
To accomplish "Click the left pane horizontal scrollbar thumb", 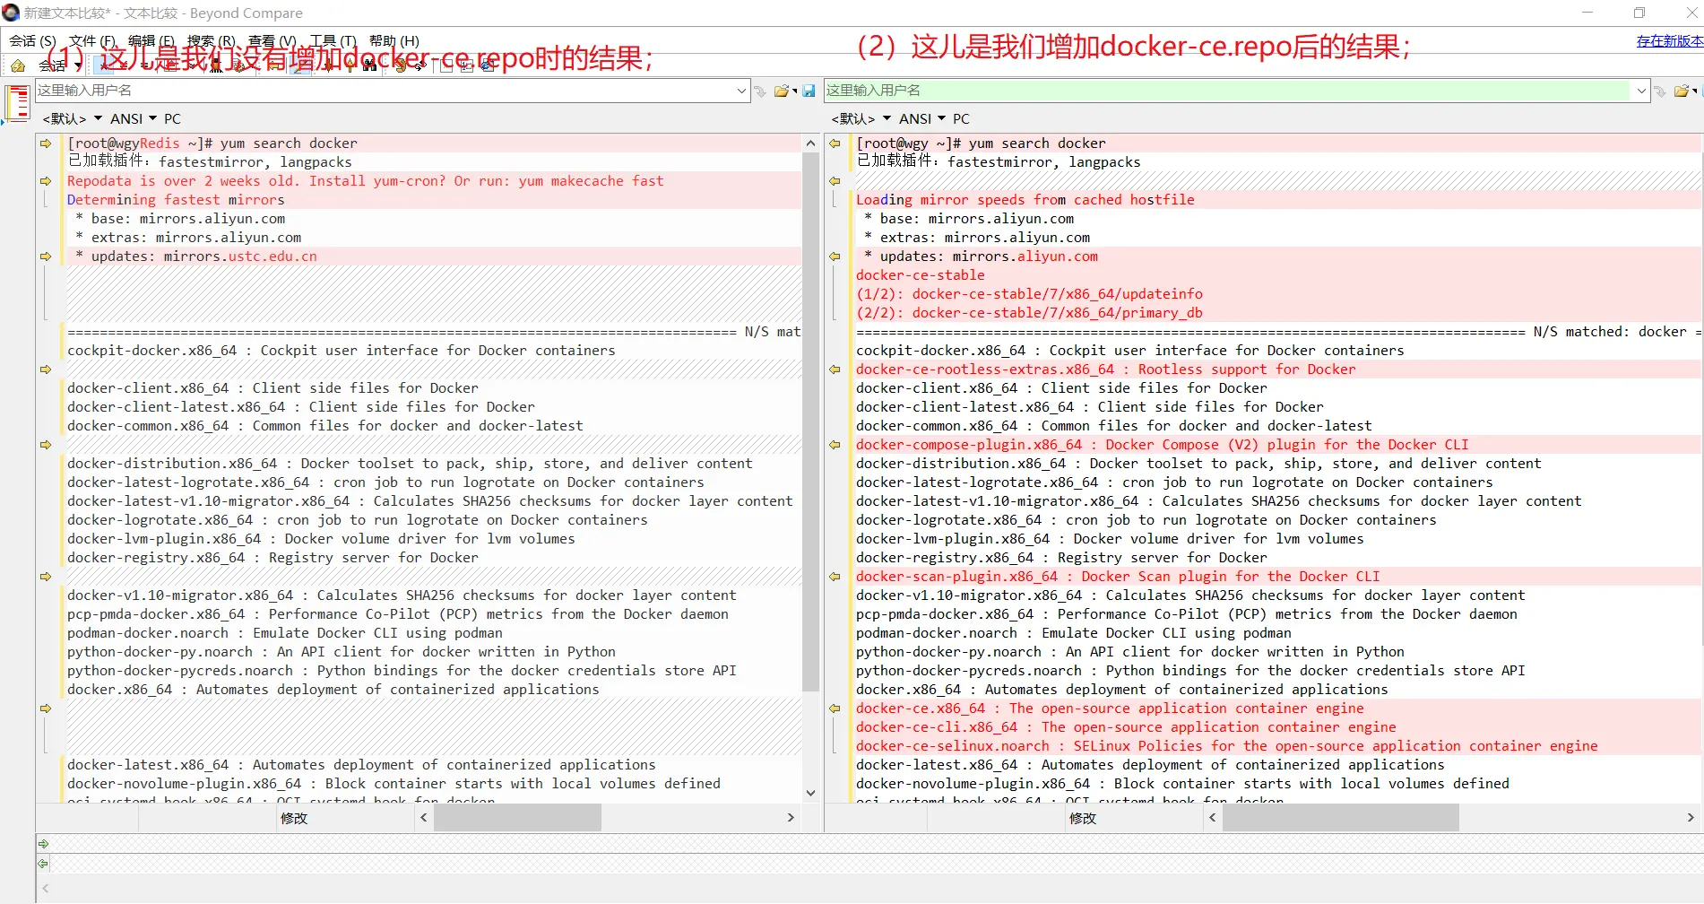I will (x=517, y=818).
